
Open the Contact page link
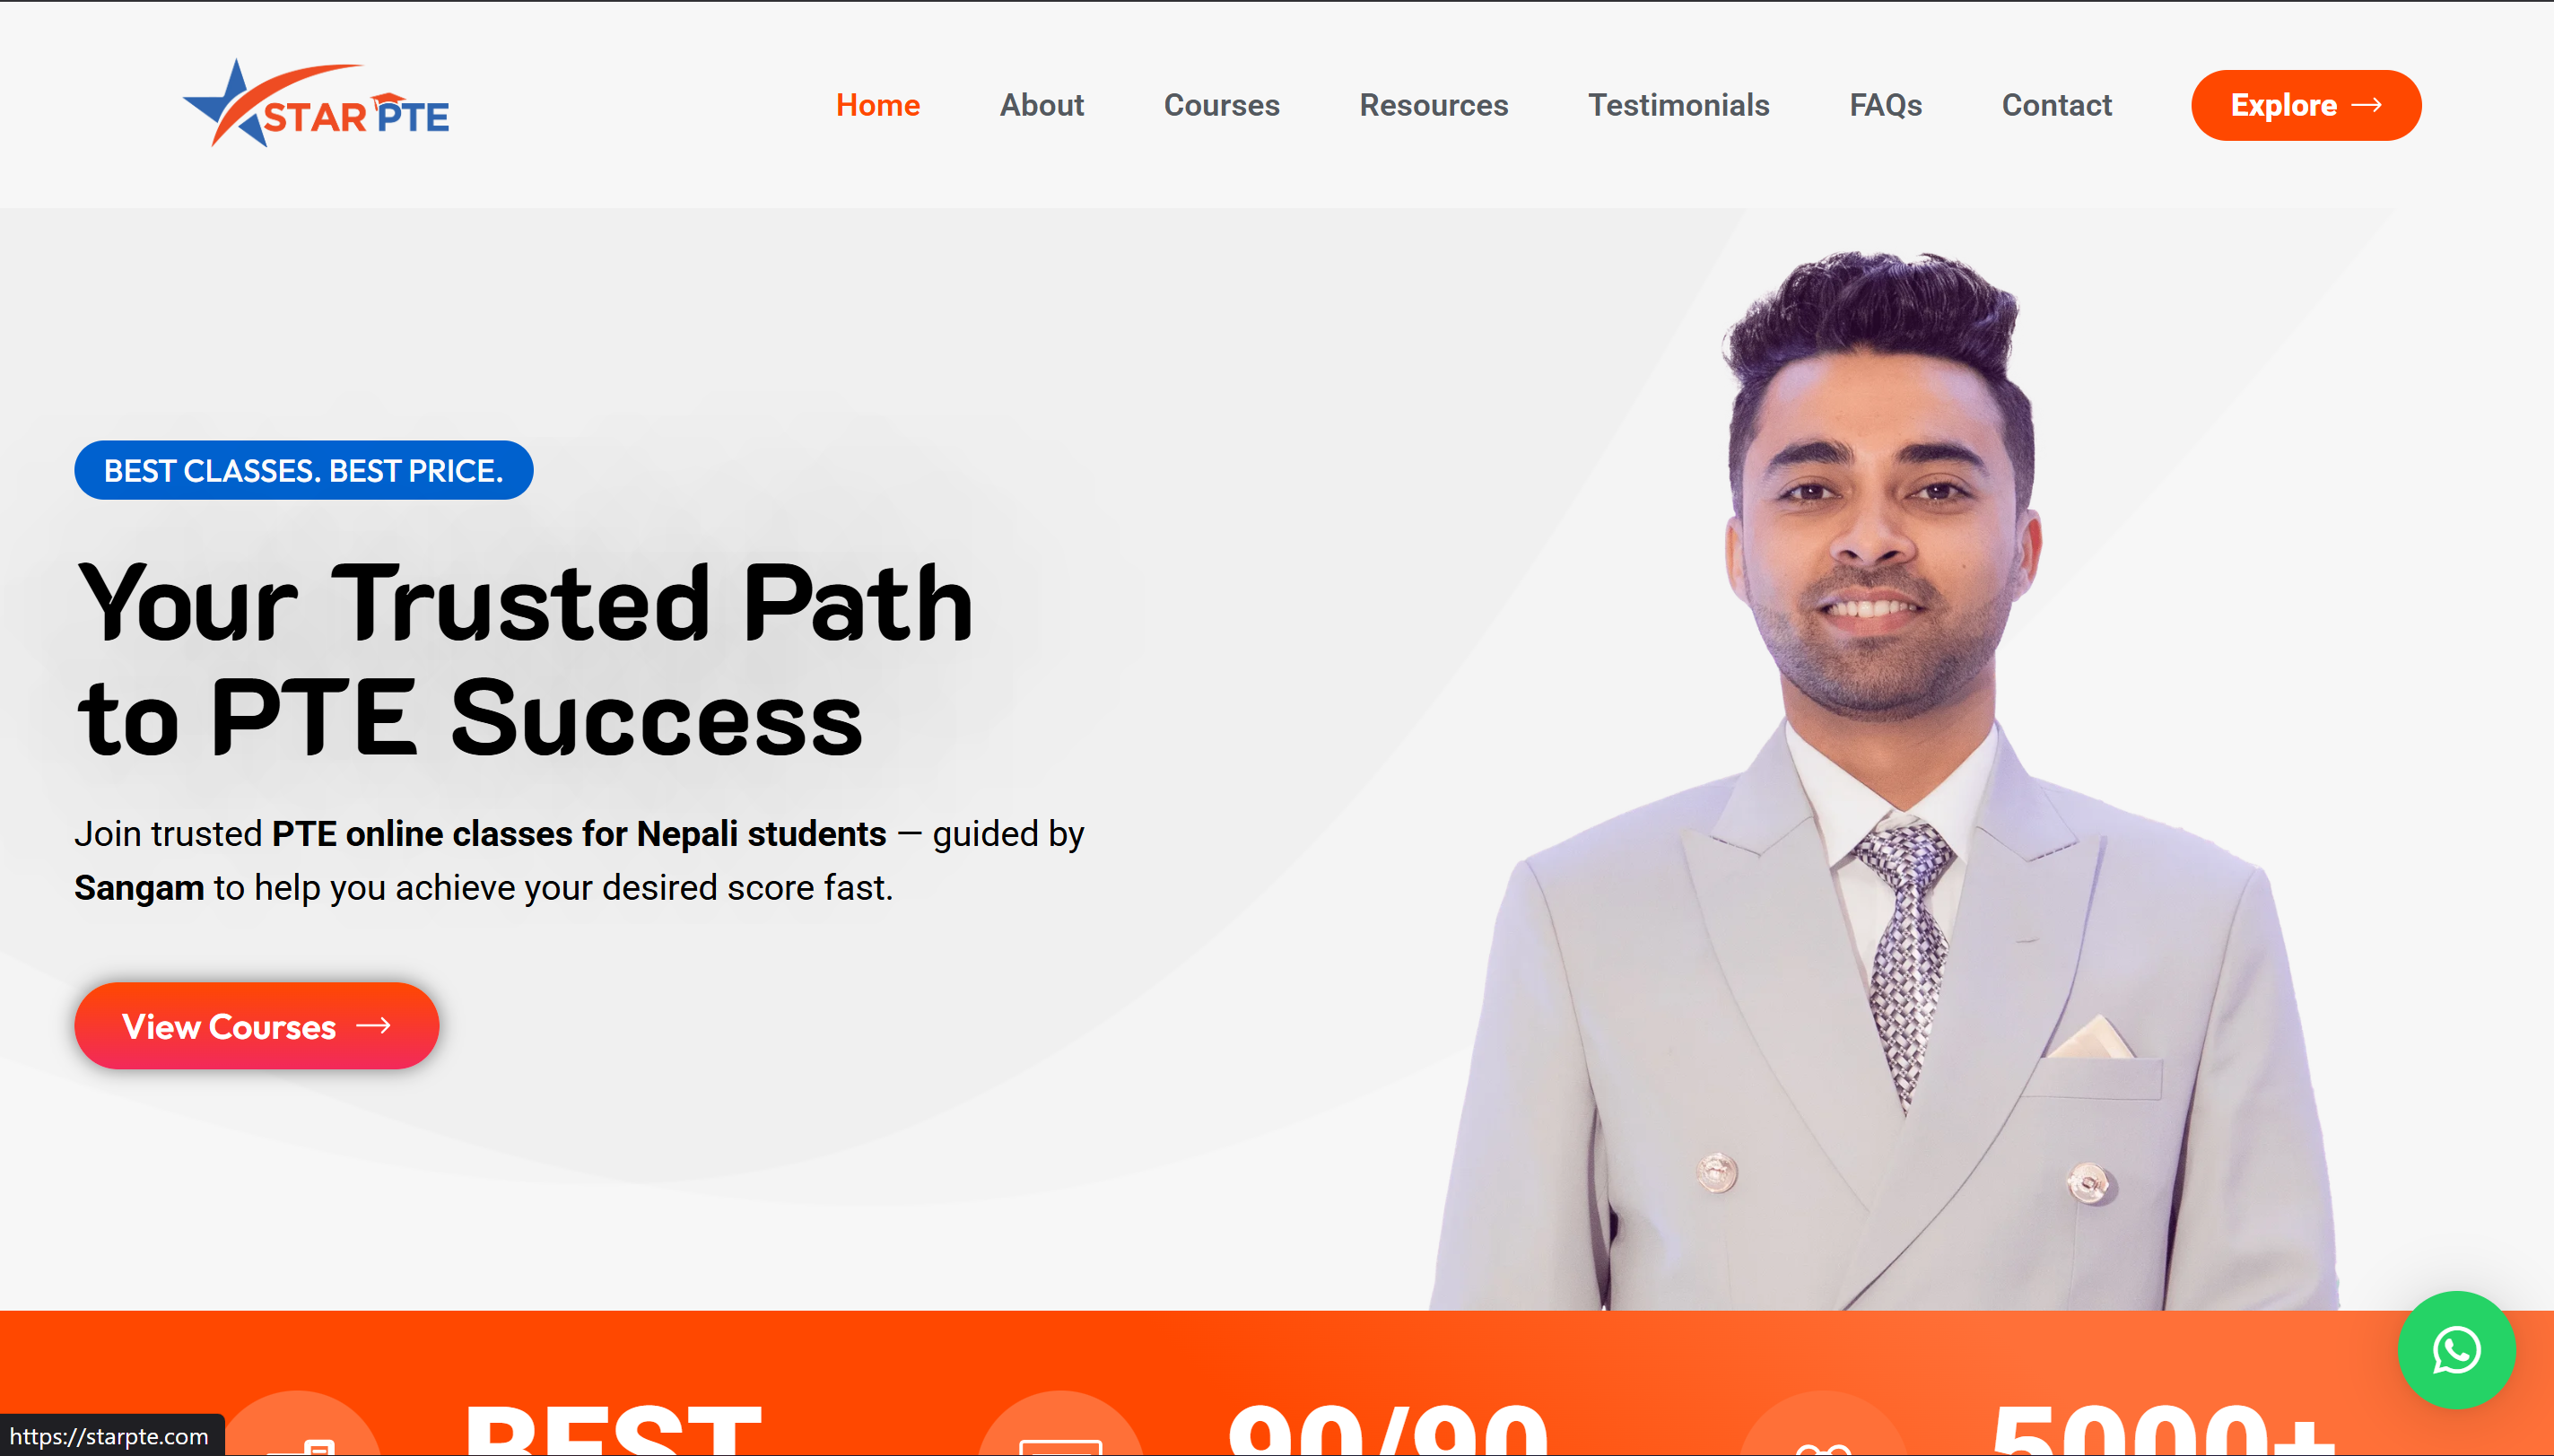pos(2057,105)
